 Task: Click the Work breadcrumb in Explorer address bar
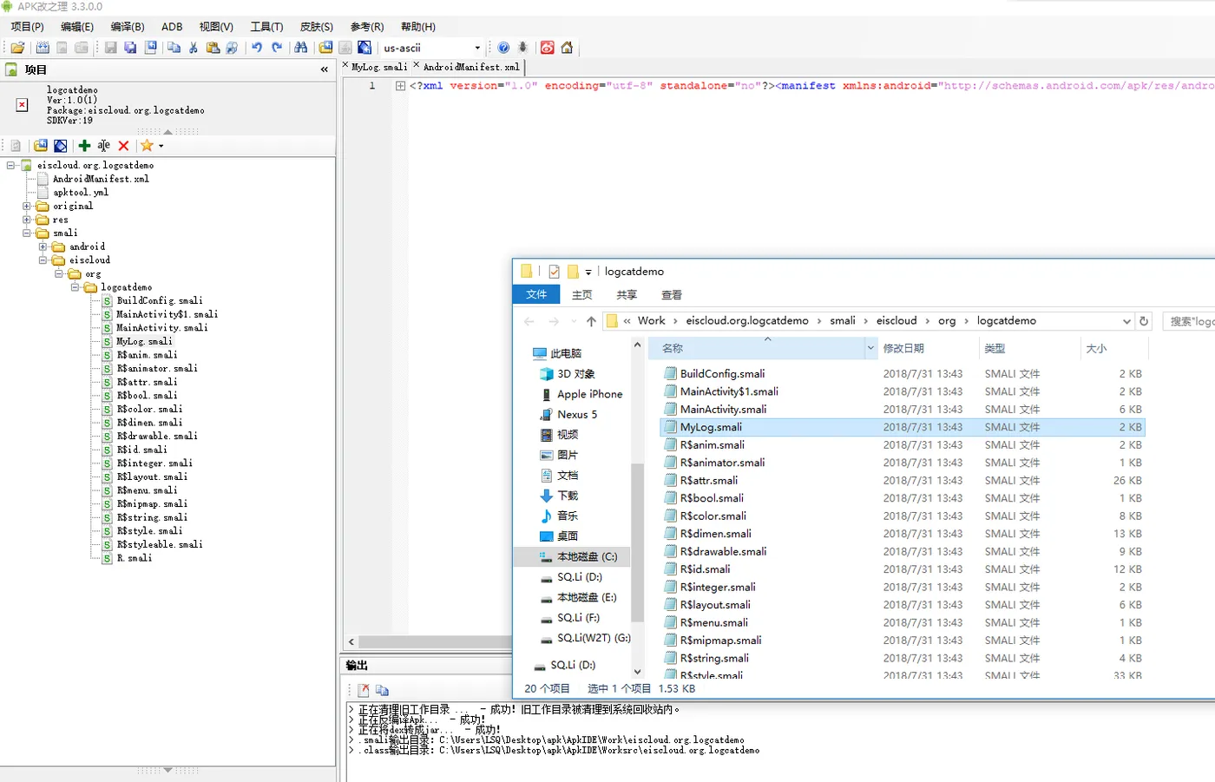tap(651, 320)
